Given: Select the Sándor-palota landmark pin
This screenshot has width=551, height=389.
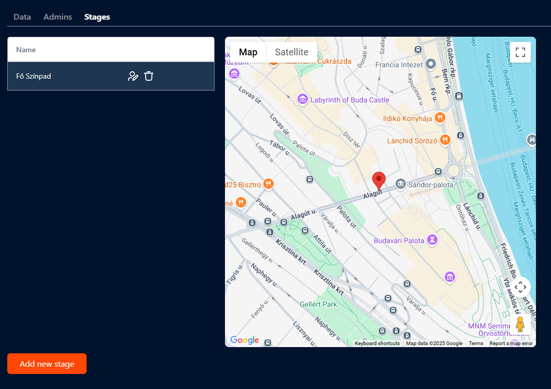Looking at the screenshot, I should tap(401, 184).
